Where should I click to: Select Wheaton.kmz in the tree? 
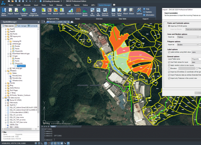17,81
